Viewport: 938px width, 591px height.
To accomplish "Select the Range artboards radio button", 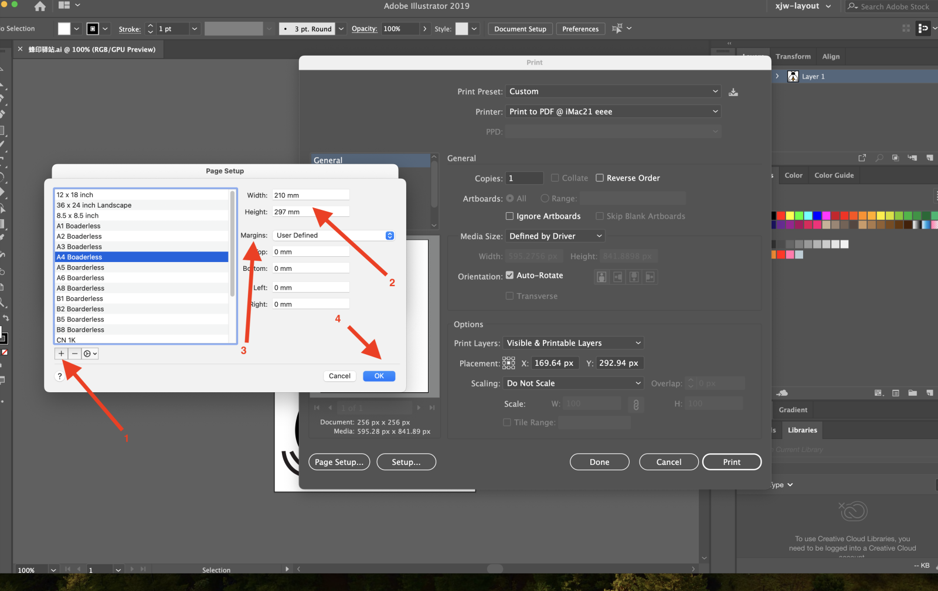I will click(545, 198).
